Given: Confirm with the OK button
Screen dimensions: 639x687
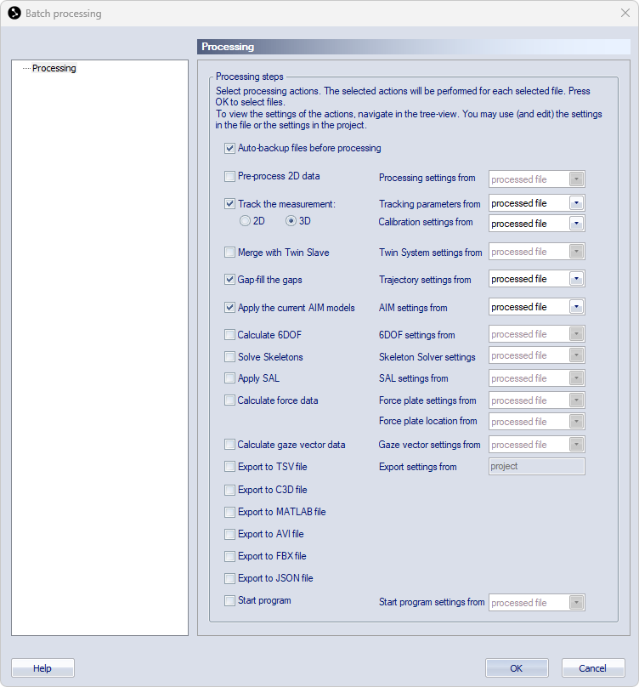Looking at the screenshot, I should [x=517, y=668].
